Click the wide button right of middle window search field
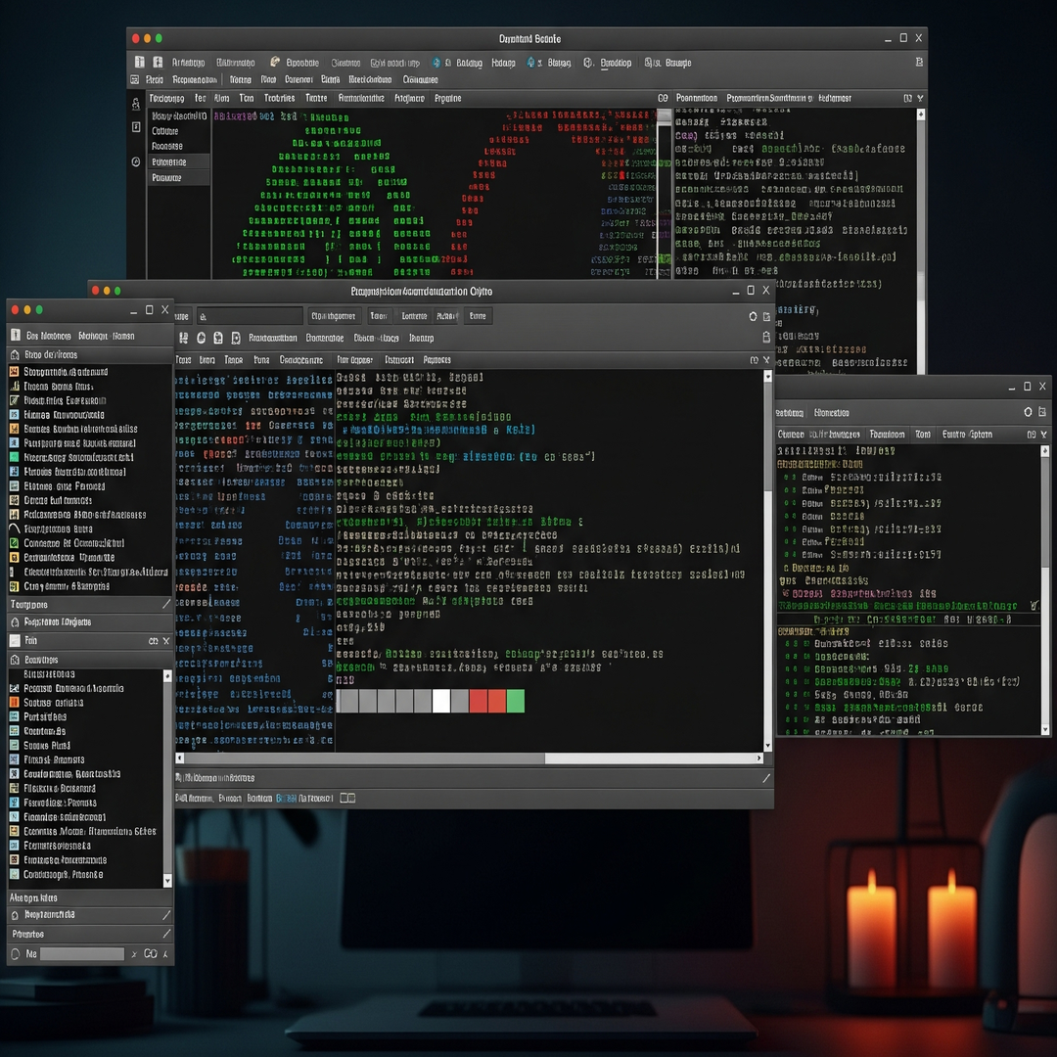 pos(334,316)
